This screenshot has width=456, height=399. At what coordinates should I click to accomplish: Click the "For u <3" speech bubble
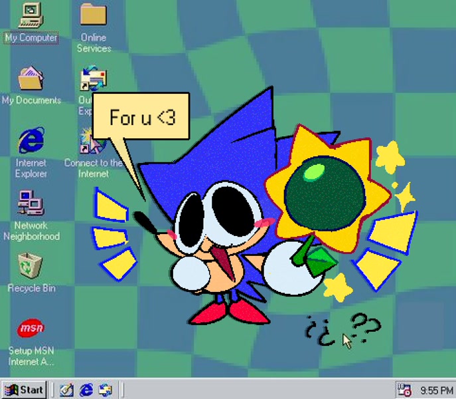141,118
